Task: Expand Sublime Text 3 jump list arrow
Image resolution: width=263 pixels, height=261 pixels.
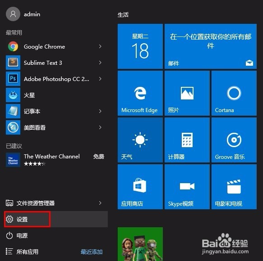Action: pyautogui.click(x=100, y=63)
